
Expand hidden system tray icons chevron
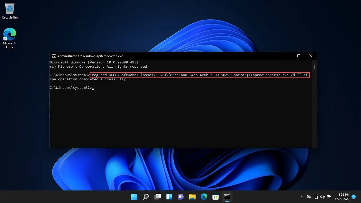pos(302,197)
